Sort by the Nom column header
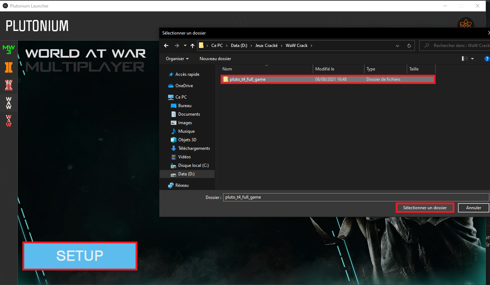 click(x=266, y=69)
